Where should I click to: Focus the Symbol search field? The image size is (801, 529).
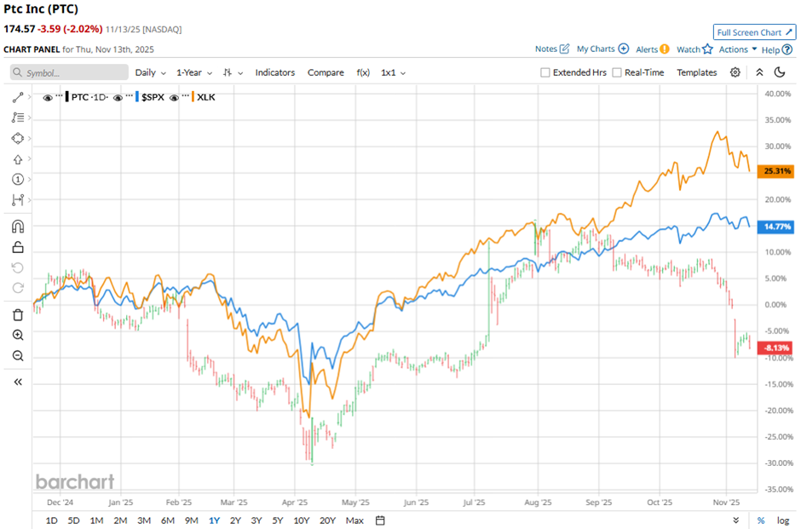tap(70, 72)
